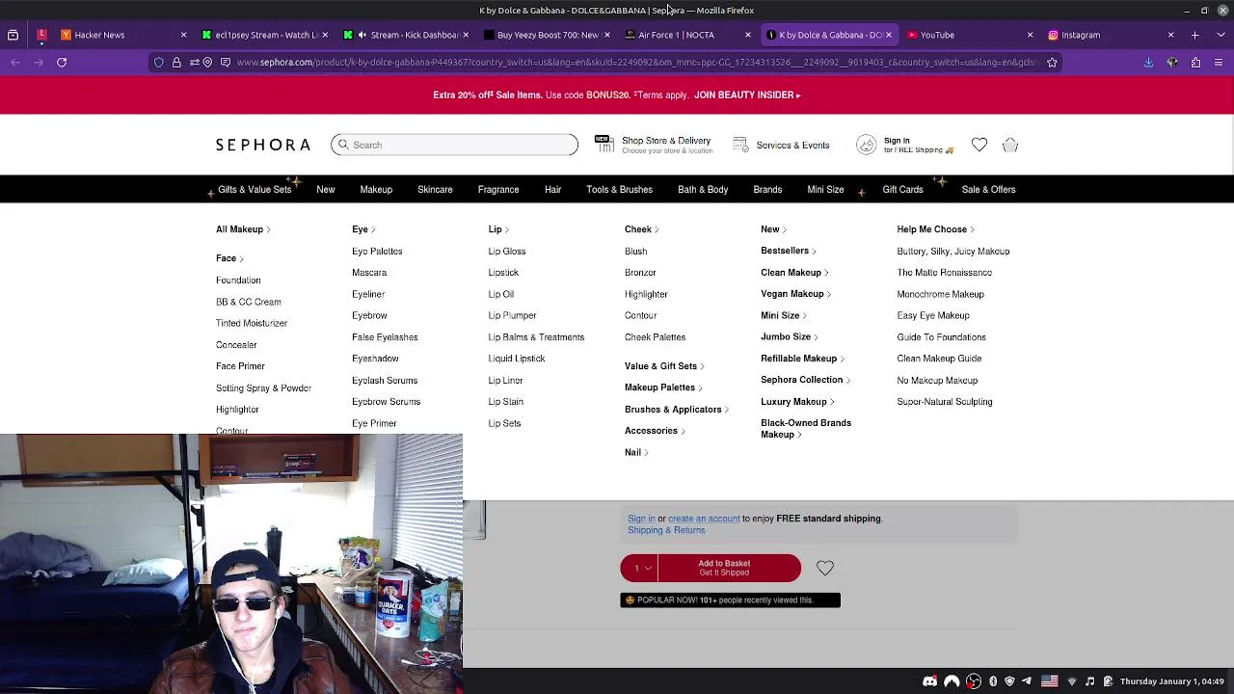Open the Wi-Fi network tray icon
This screenshot has height=694, width=1234.
[x=1072, y=681]
